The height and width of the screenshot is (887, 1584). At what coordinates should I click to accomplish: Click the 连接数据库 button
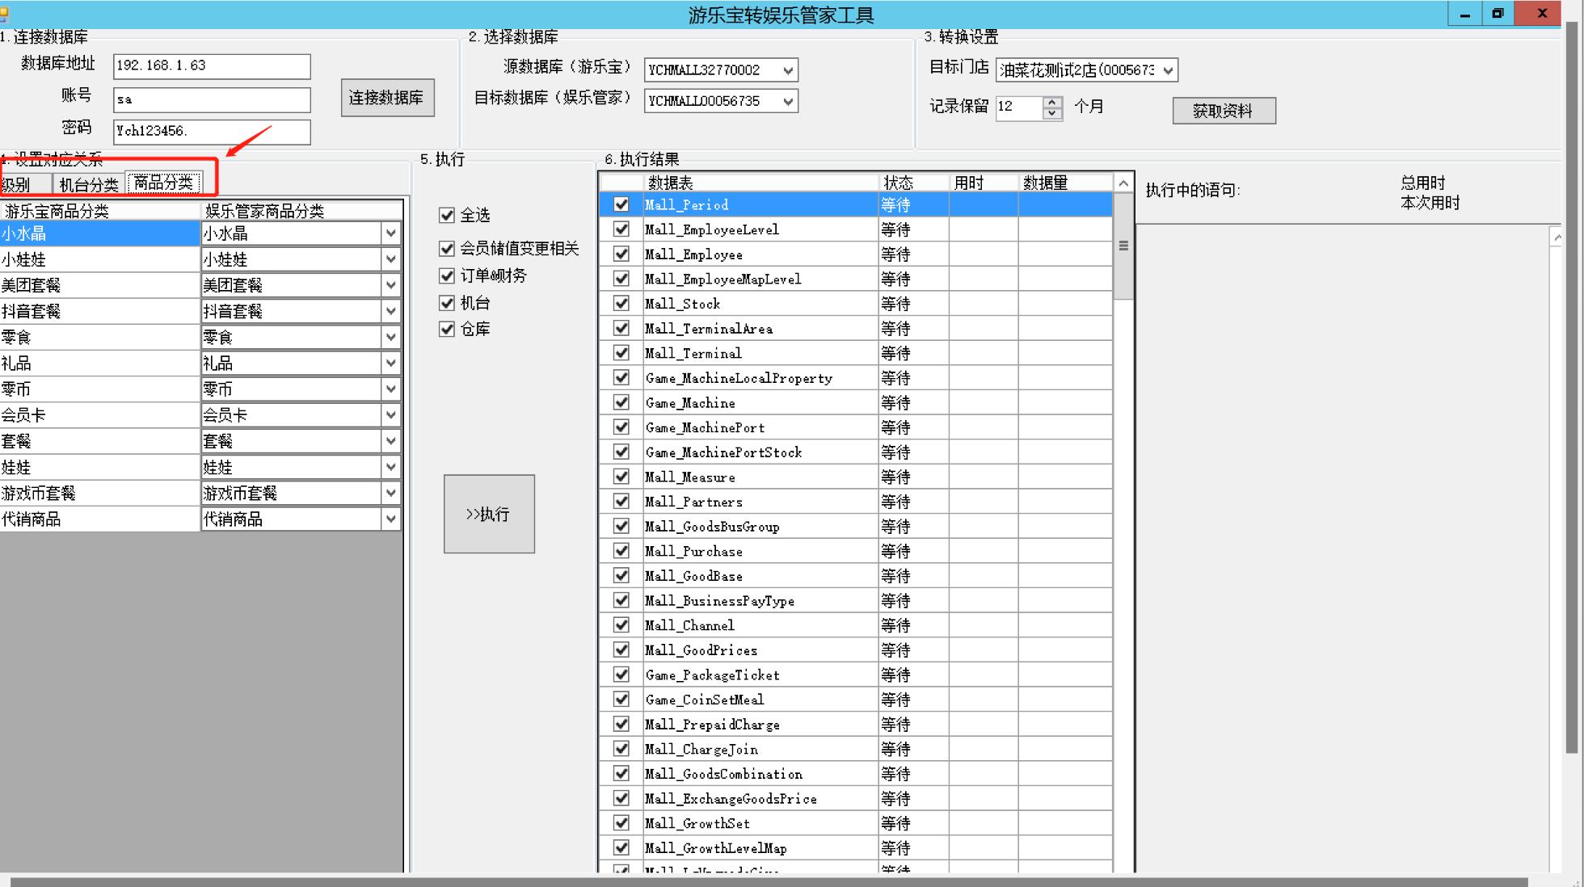click(387, 98)
